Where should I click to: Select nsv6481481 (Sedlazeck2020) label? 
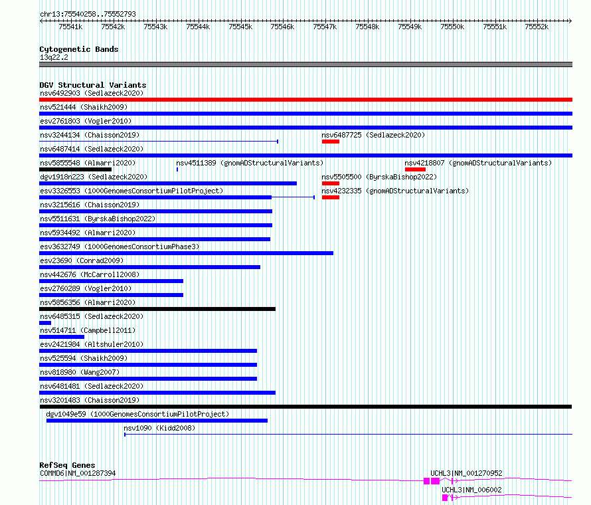[92, 386]
